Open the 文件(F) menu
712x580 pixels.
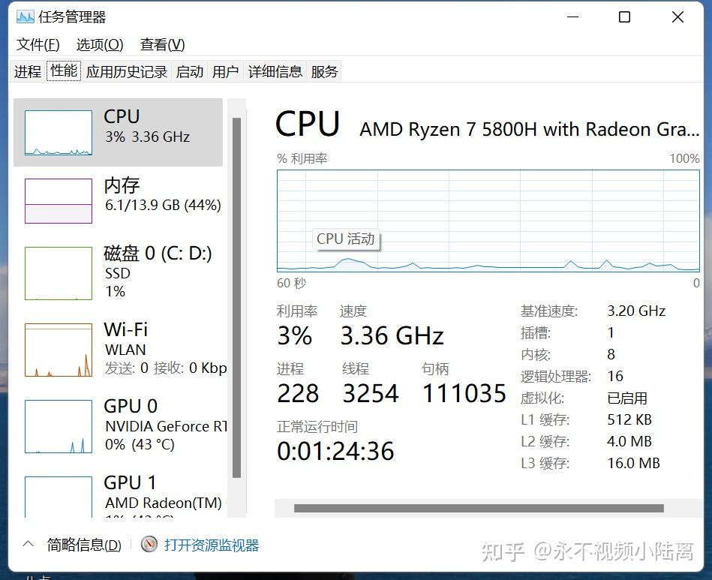point(38,44)
